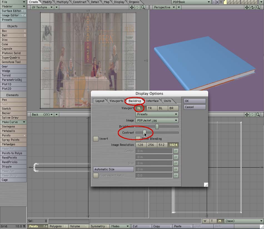This screenshot has width=264, height=229.
Task: Open the Surface Editor
Action: point(13,11)
